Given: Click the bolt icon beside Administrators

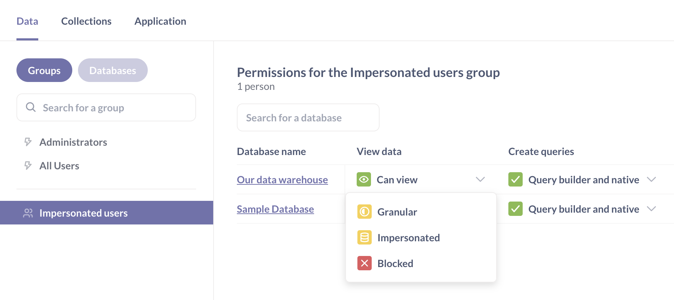Looking at the screenshot, I should 28,142.
